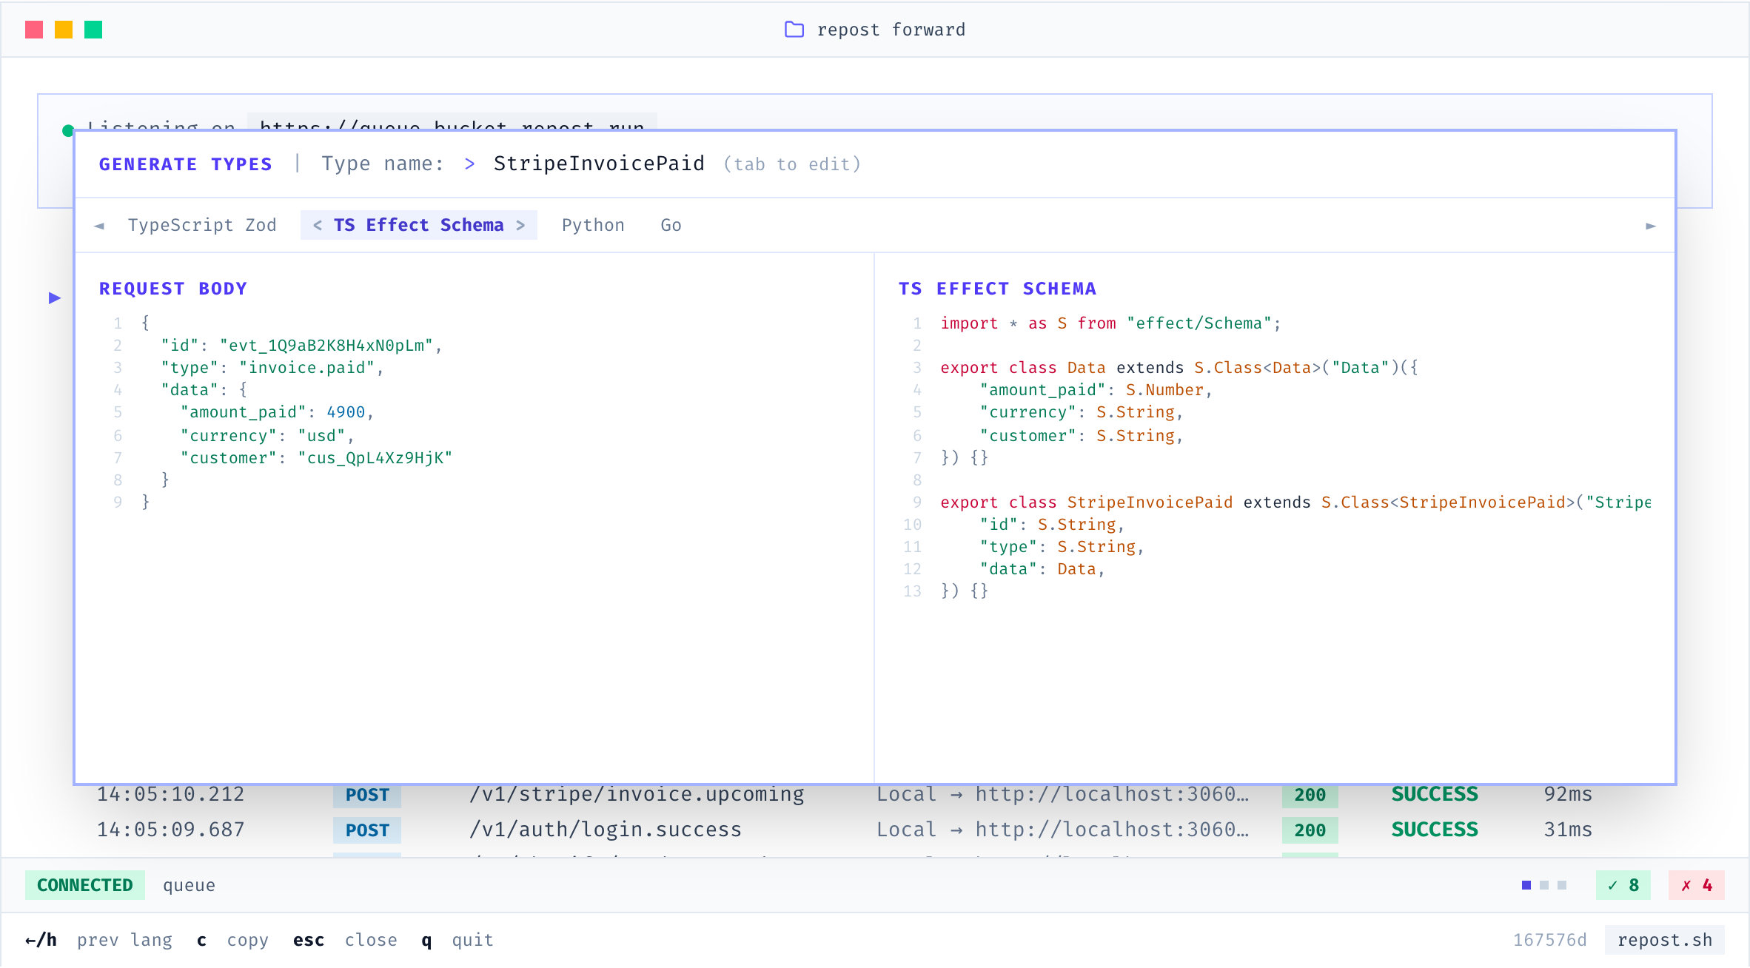Click the previous chevron on TS Effect Schema tab
The width and height of the screenshot is (1750, 968).
(318, 225)
